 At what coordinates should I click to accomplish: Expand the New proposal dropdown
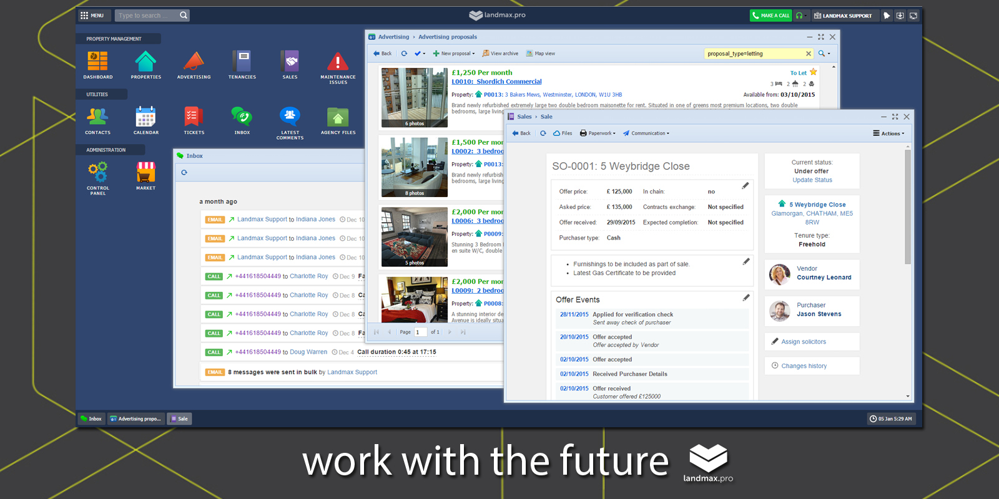[x=454, y=54]
